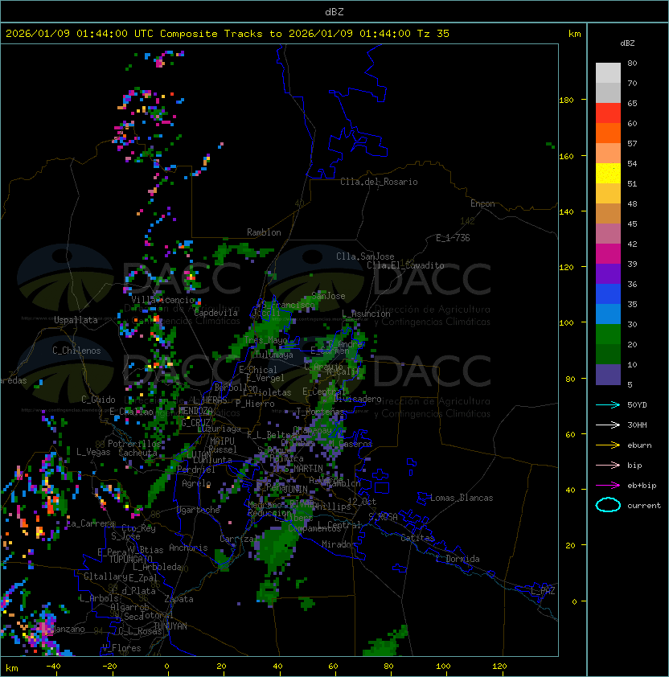This screenshot has height=677, width=669.
Task: Pick the royal blue 35–36 dBZ swatch
Action: coord(608,294)
